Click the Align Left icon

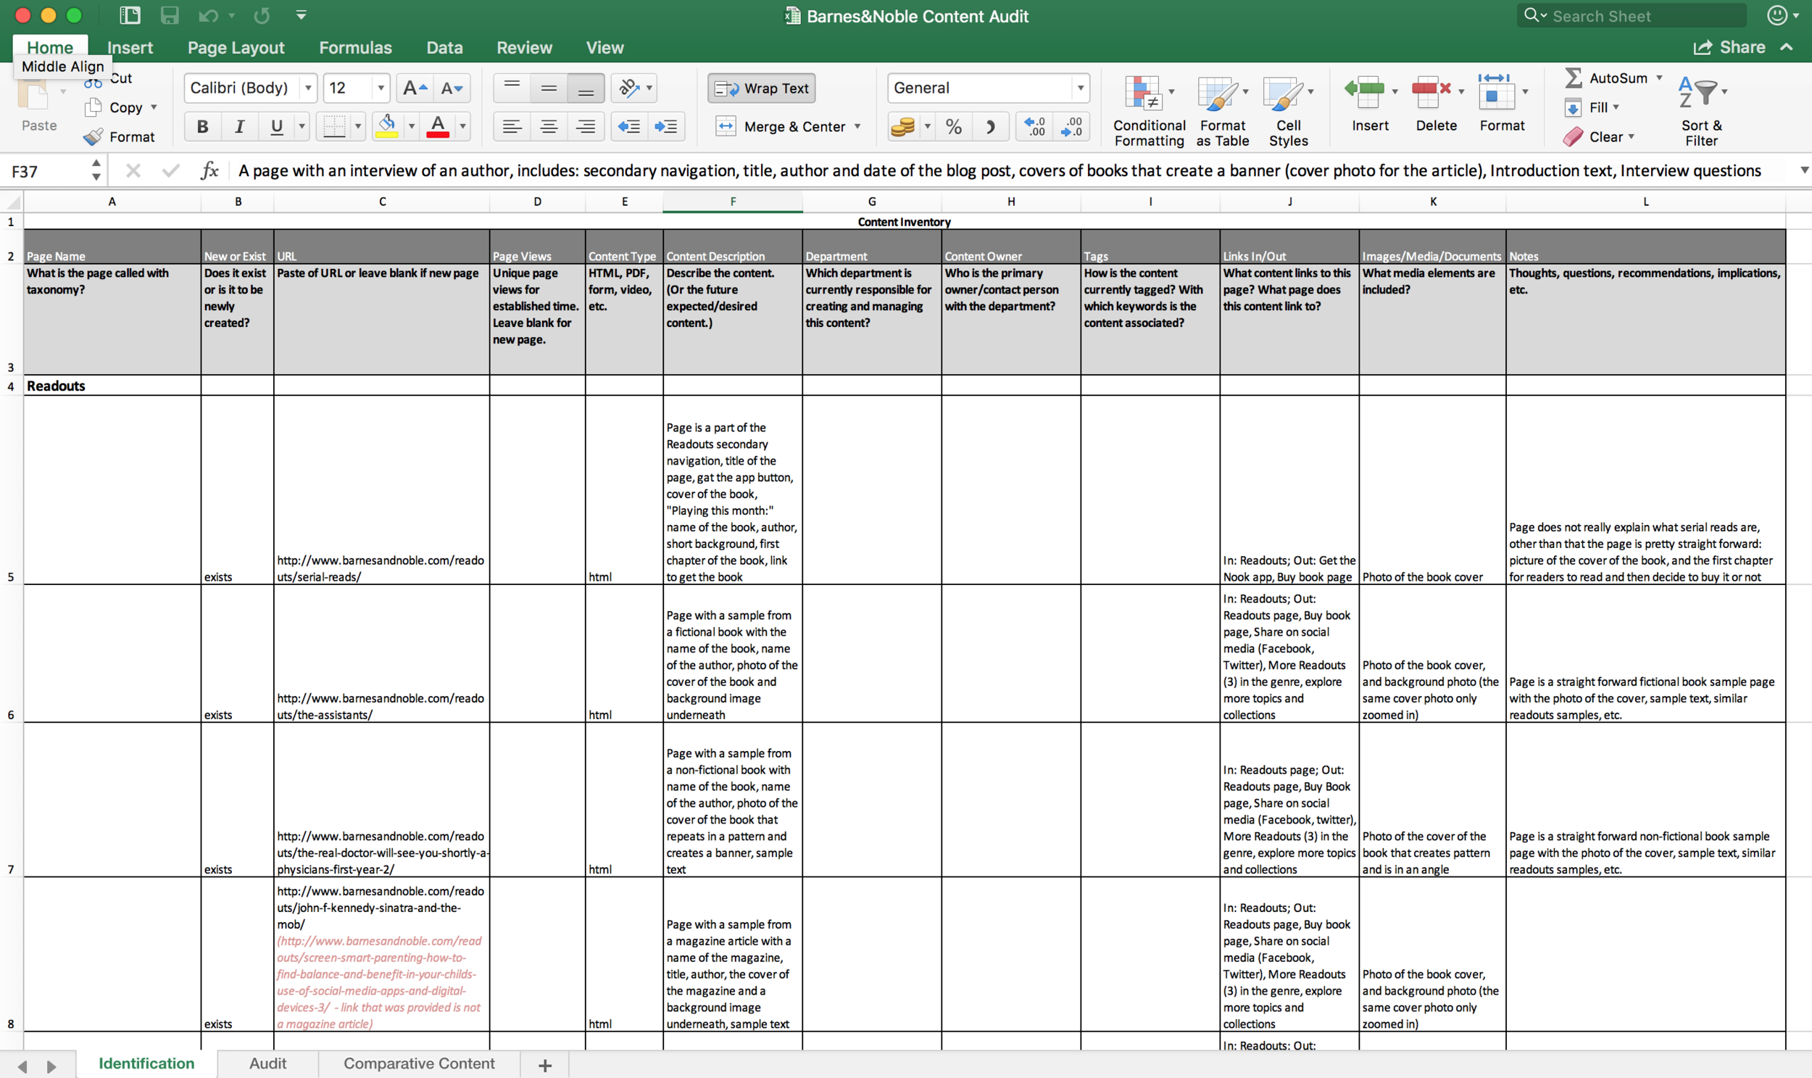[512, 126]
